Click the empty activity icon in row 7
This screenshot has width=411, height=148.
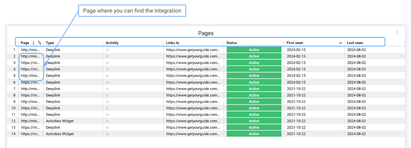(107, 89)
